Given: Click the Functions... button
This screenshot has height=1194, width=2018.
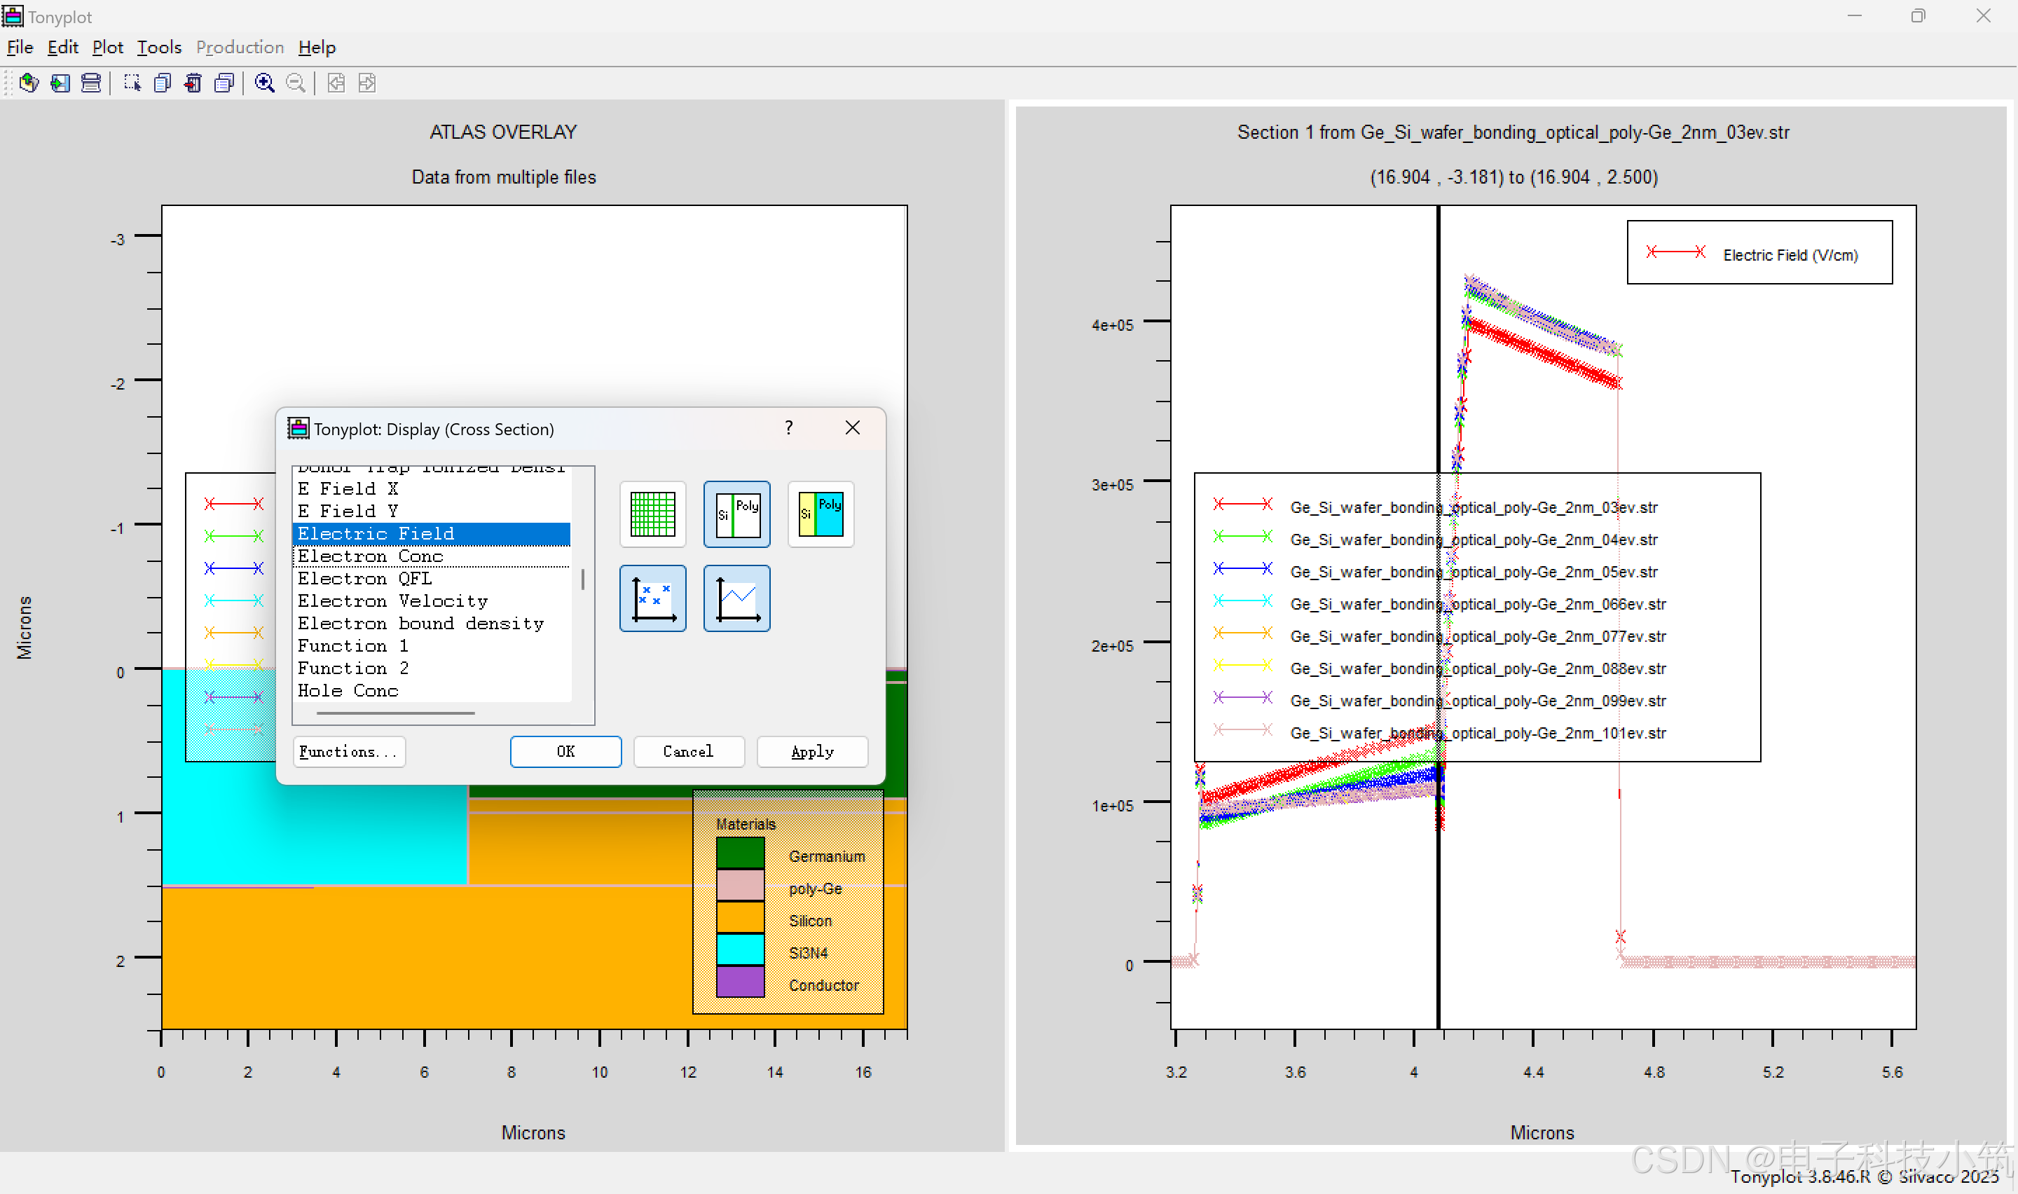Looking at the screenshot, I should [348, 751].
